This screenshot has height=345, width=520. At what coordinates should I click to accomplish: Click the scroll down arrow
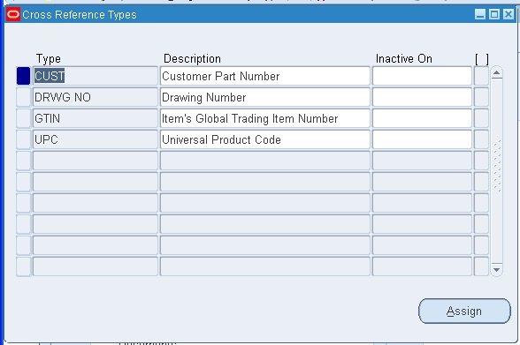pos(496,270)
